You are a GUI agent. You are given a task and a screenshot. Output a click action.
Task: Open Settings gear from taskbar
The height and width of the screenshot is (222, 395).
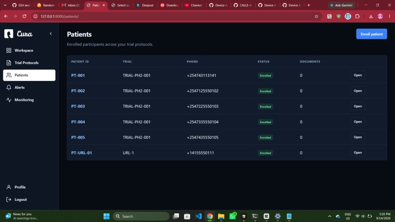pos(277,216)
